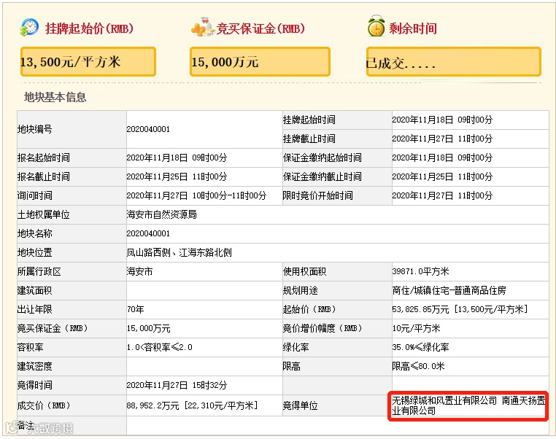Click the value 10时00分-11时00分 in 询问时间 row
The height and width of the screenshot is (439, 556).
pyautogui.click(x=229, y=195)
